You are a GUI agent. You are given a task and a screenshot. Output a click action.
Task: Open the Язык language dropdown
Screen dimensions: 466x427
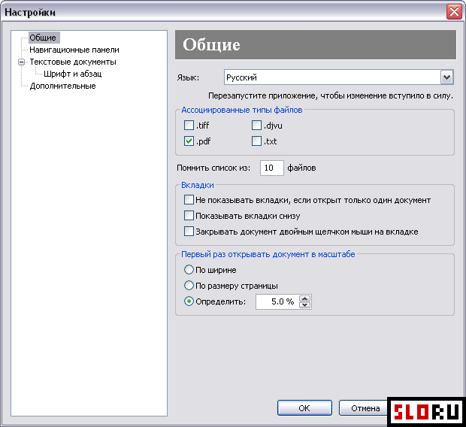(x=446, y=77)
